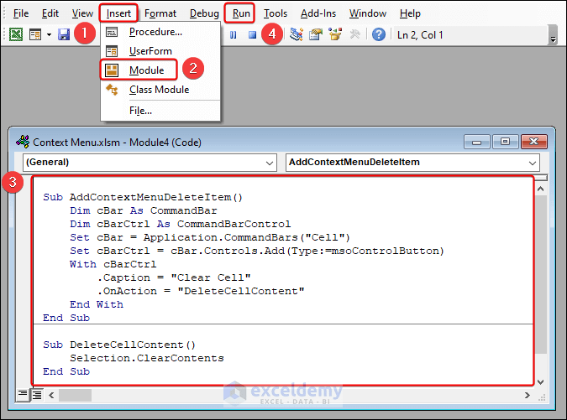Choose UserForm from Insert menu
567x420 pixels.
click(x=160, y=51)
